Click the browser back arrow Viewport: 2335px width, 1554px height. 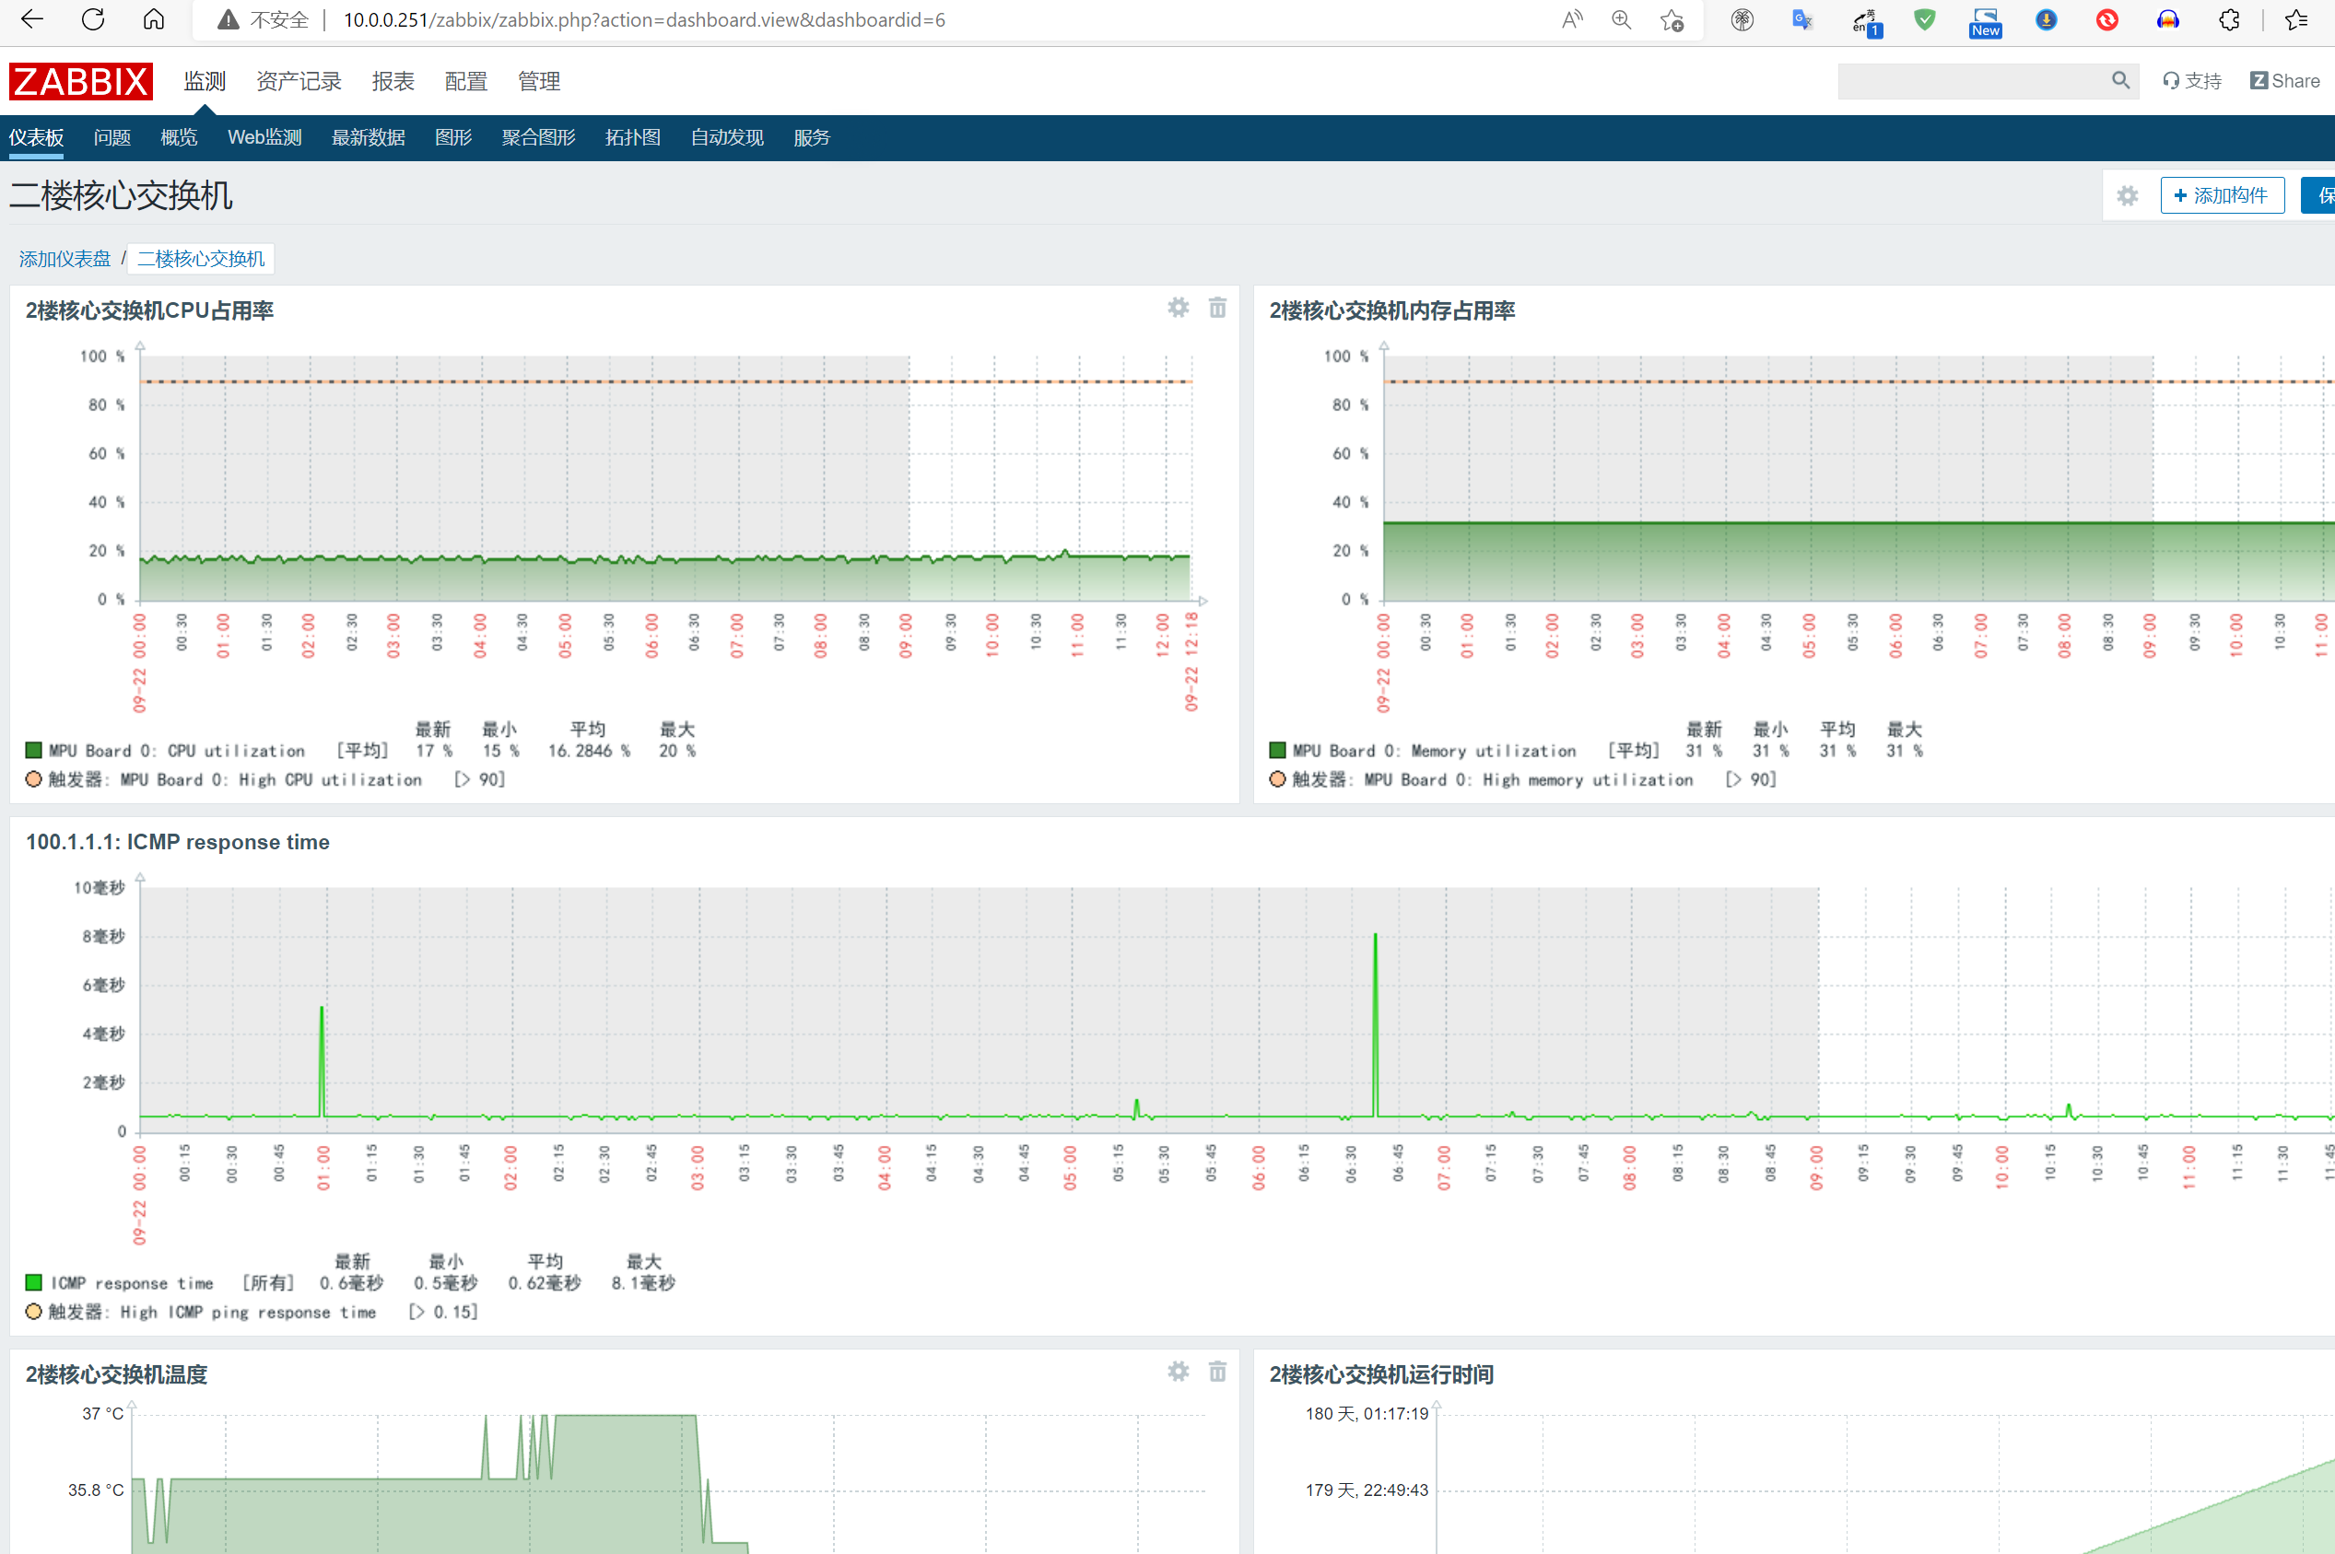pyautogui.click(x=31, y=20)
